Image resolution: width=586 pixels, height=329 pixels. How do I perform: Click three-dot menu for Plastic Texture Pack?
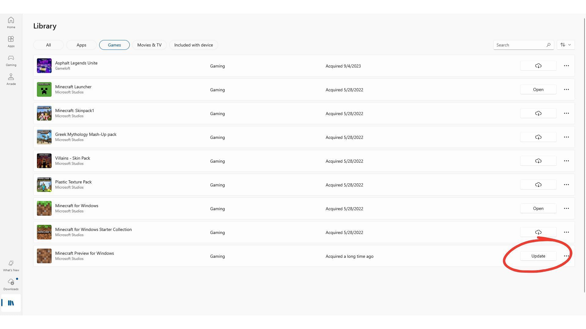click(x=566, y=185)
